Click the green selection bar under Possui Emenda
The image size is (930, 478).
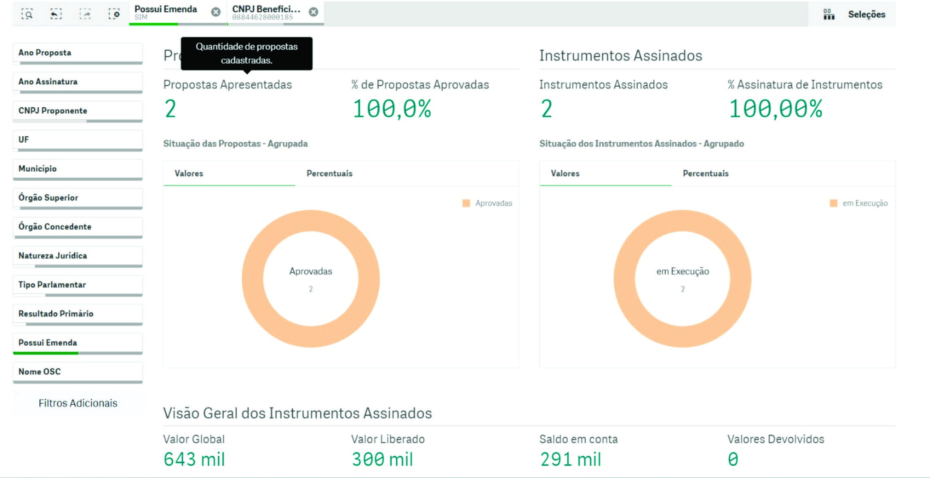pos(46,352)
